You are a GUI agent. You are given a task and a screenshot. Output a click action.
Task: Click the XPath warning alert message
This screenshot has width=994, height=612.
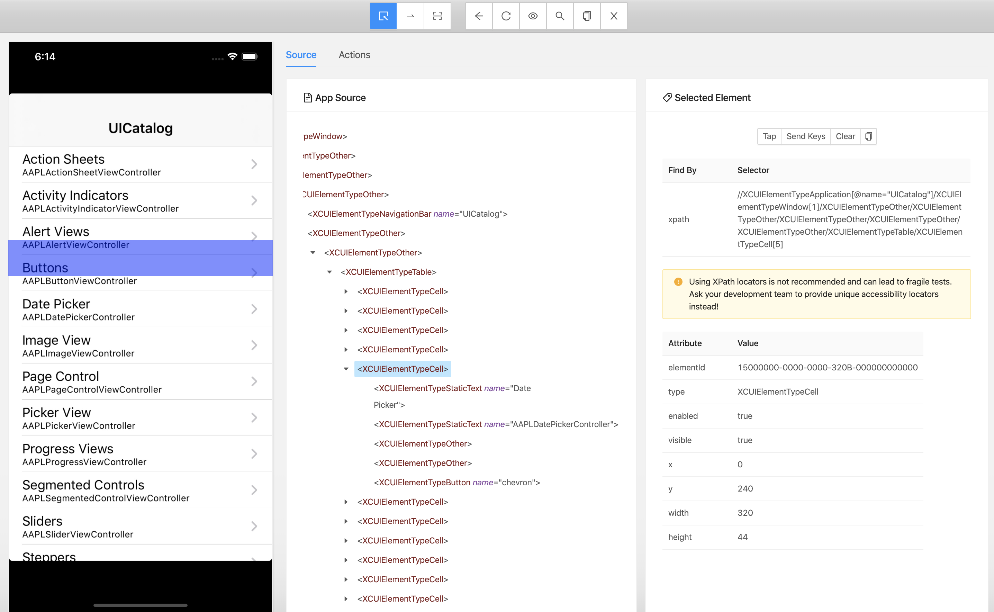pyautogui.click(x=816, y=294)
